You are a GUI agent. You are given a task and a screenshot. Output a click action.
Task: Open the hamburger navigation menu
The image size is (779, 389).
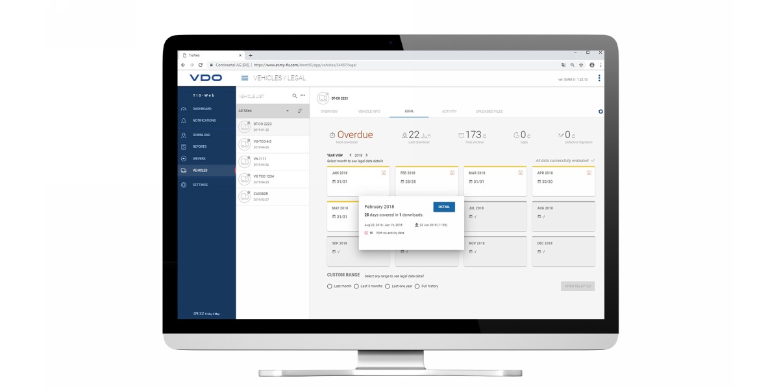pos(245,78)
